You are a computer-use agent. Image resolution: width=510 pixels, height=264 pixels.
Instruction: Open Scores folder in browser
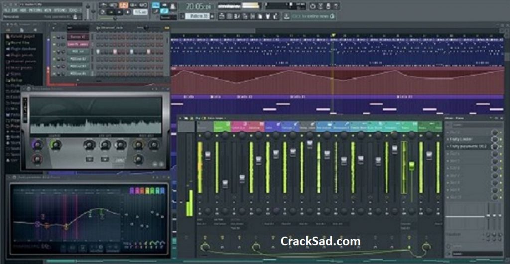[x=14, y=74]
